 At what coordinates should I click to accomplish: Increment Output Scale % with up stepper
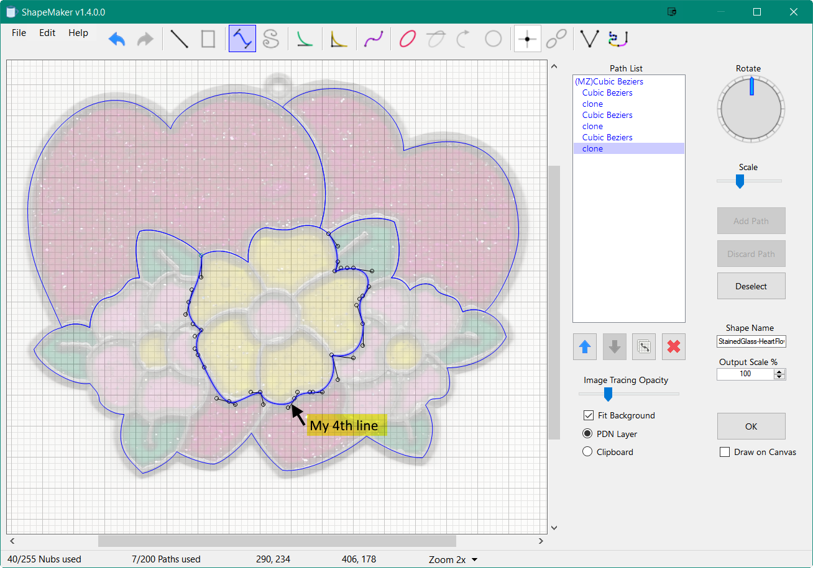(779, 371)
